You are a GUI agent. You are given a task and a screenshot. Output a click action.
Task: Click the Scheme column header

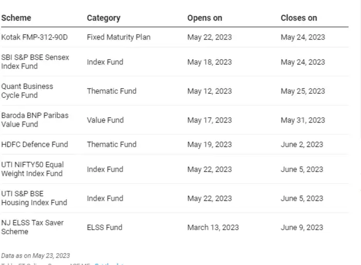pyautogui.click(x=16, y=18)
